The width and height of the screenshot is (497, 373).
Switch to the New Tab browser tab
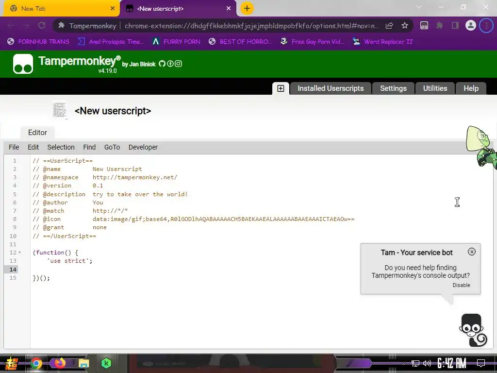[x=61, y=9]
